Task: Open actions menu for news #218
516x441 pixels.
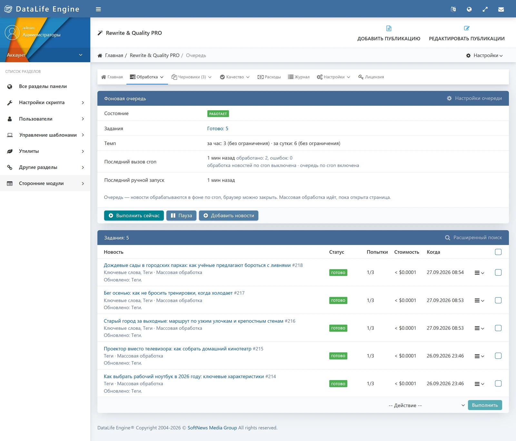Action: (x=479, y=273)
